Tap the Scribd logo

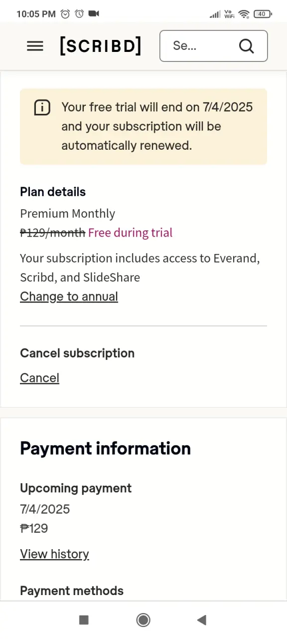101,46
